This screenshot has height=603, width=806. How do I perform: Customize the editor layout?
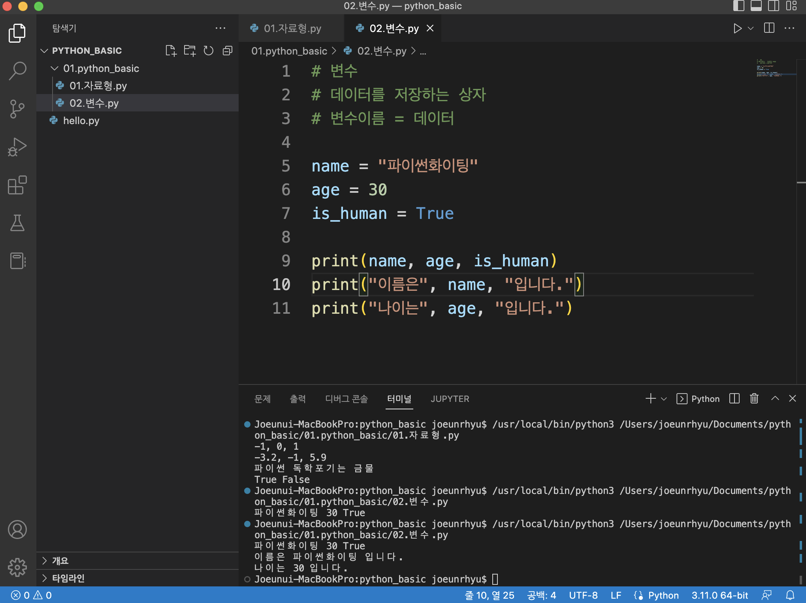pos(791,6)
